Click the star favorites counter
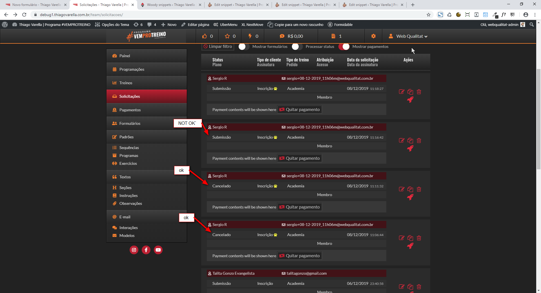 [x=230, y=36]
